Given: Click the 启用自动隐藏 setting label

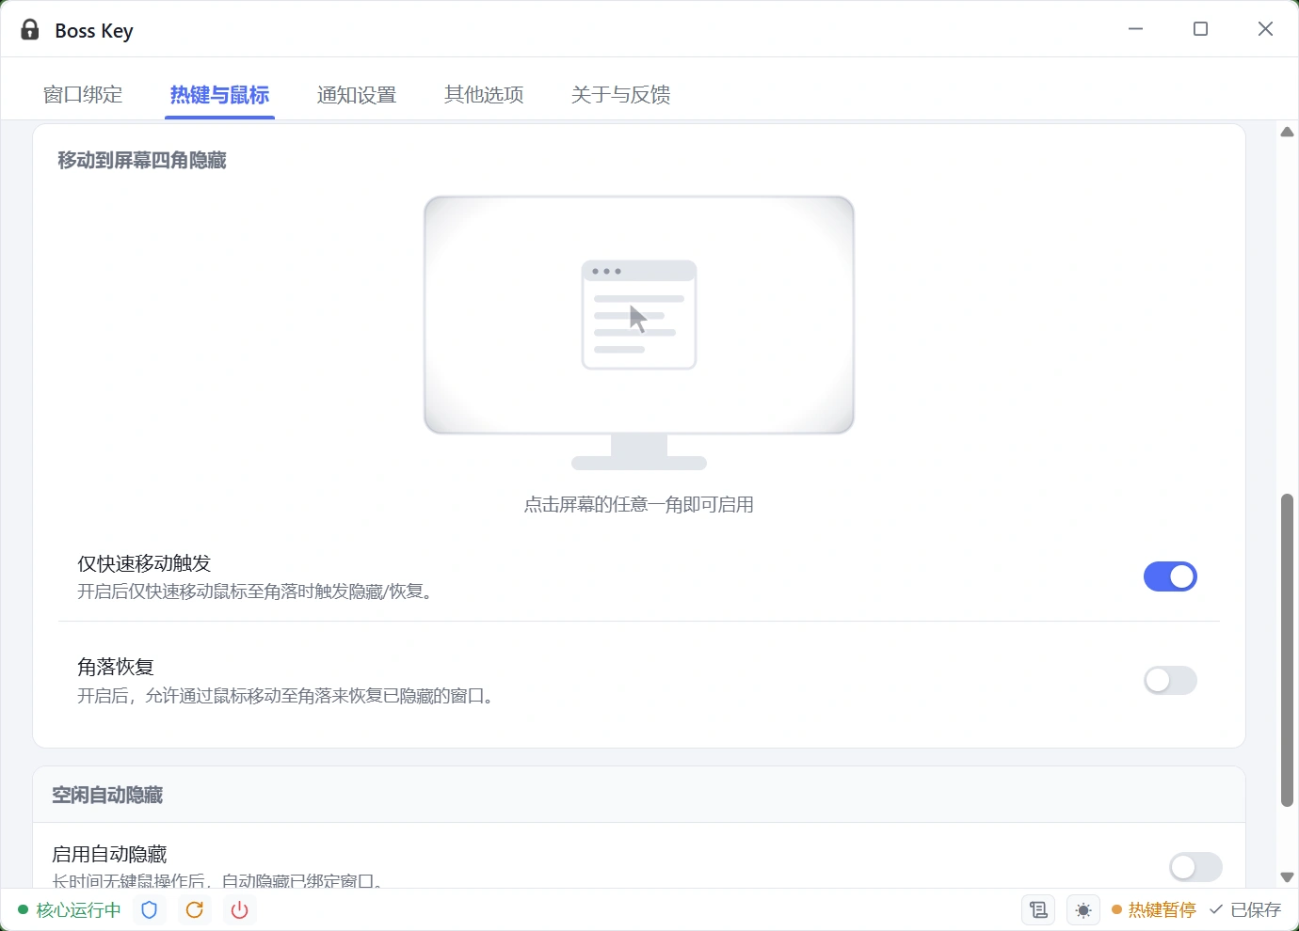Looking at the screenshot, I should click(109, 854).
